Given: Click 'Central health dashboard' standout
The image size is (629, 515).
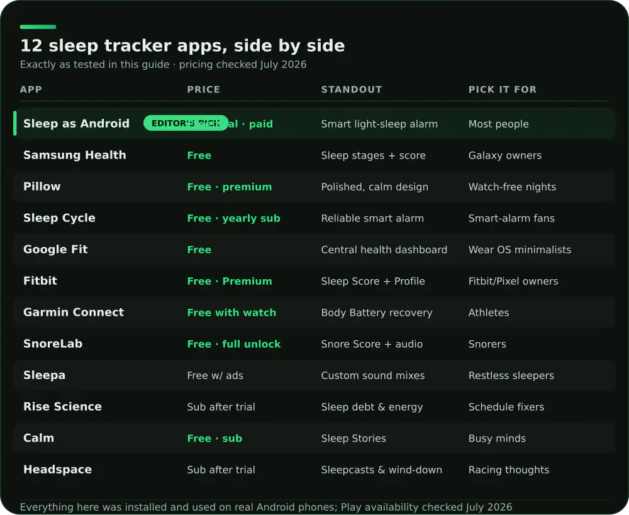Looking at the screenshot, I should [384, 250].
